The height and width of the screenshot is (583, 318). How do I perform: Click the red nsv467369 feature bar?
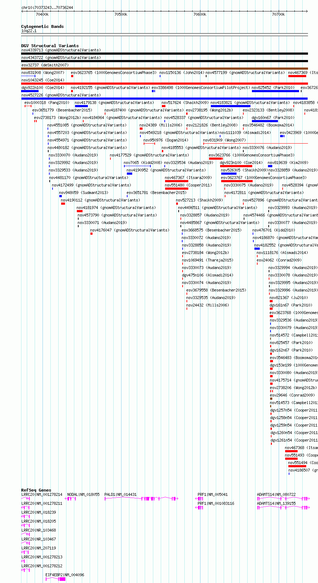pyautogui.click(x=297, y=76)
